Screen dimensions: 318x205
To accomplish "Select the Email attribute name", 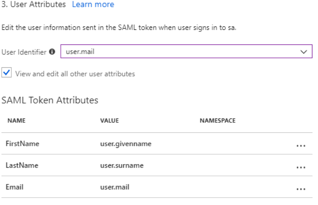I will tap(15, 187).
